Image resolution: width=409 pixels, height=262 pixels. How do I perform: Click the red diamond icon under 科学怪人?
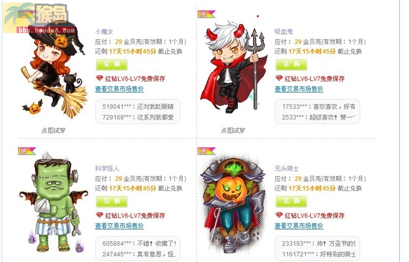[99, 215]
